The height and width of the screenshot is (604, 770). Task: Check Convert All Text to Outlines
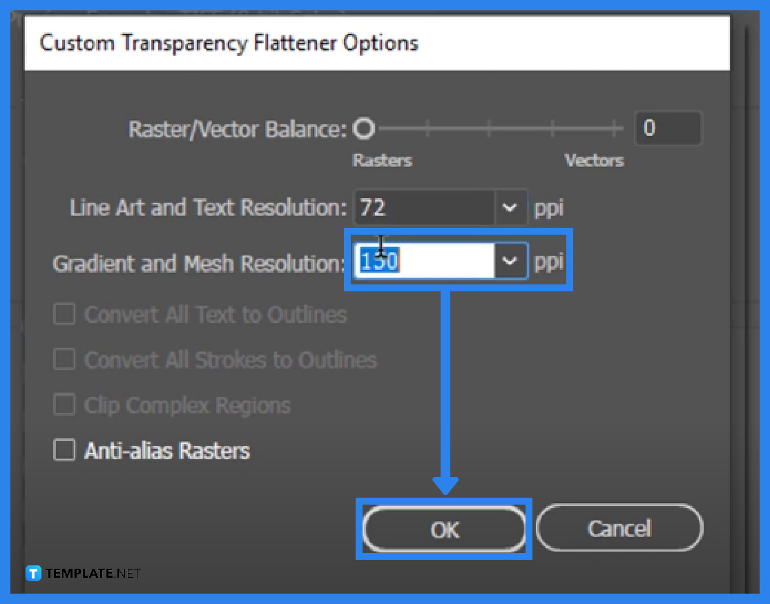(x=64, y=314)
